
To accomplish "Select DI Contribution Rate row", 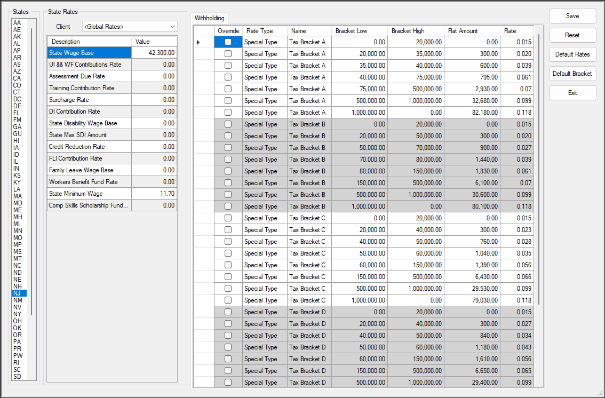I will click(x=112, y=112).
